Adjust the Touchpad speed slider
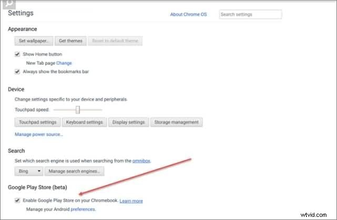 [78, 110]
